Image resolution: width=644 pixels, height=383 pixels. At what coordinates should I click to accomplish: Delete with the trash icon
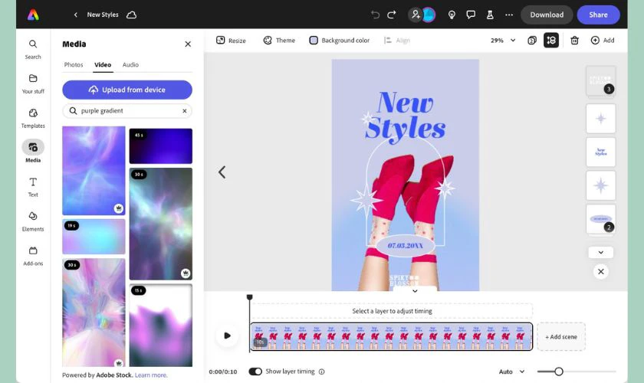(x=574, y=41)
